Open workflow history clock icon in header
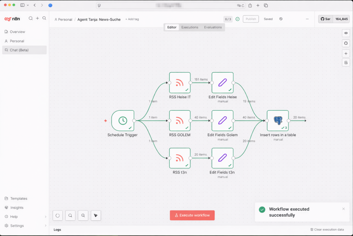 (281, 19)
